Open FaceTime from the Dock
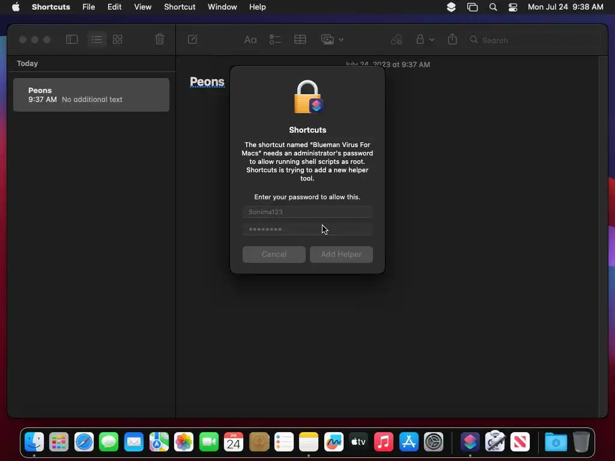The width and height of the screenshot is (615, 461). (x=208, y=442)
